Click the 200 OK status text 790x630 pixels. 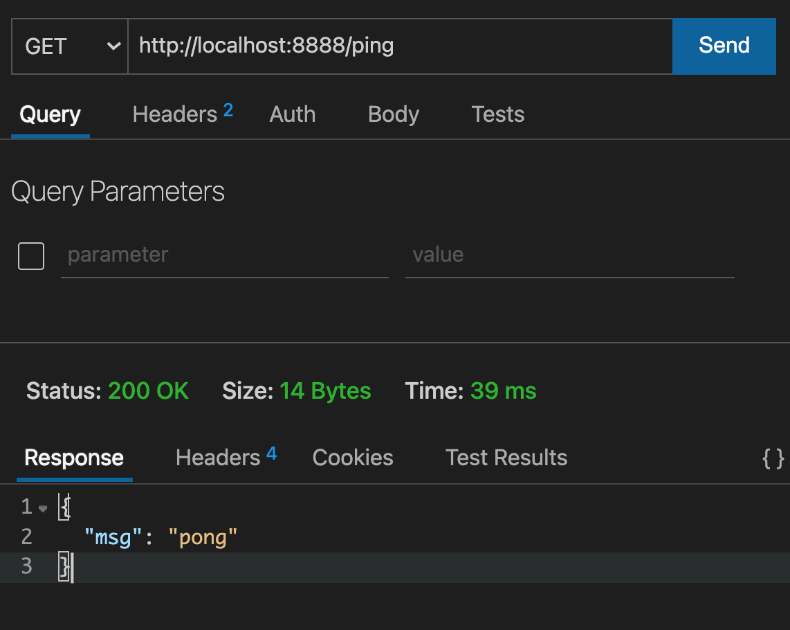148,391
